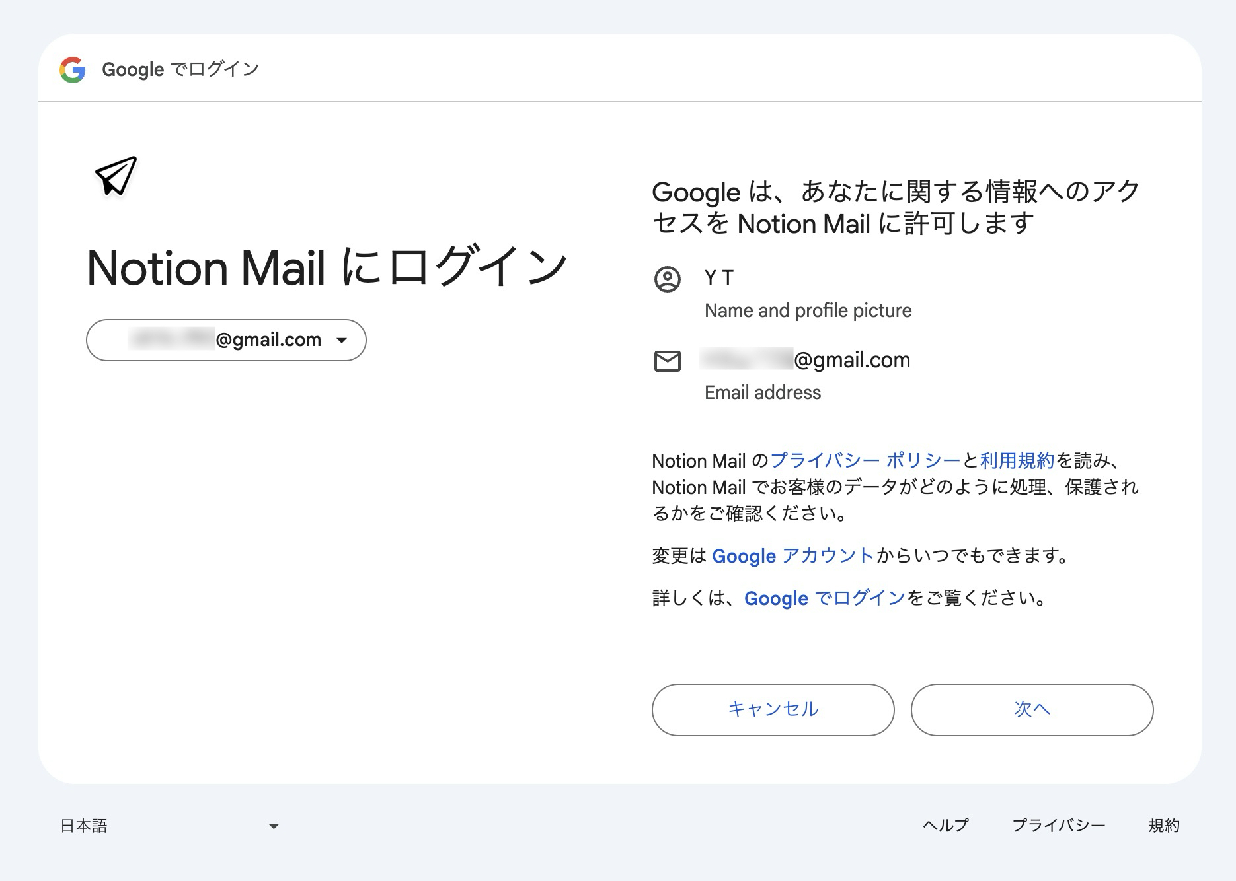The image size is (1236, 881).
Task: Open the プライバシー footer link
Action: pyautogui.click(x=1059, y=826)
